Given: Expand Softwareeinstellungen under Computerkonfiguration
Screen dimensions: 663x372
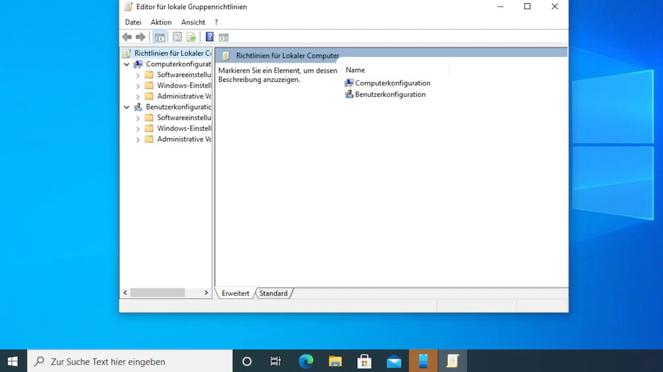Looking at the screenshot, I should [138, 75].
